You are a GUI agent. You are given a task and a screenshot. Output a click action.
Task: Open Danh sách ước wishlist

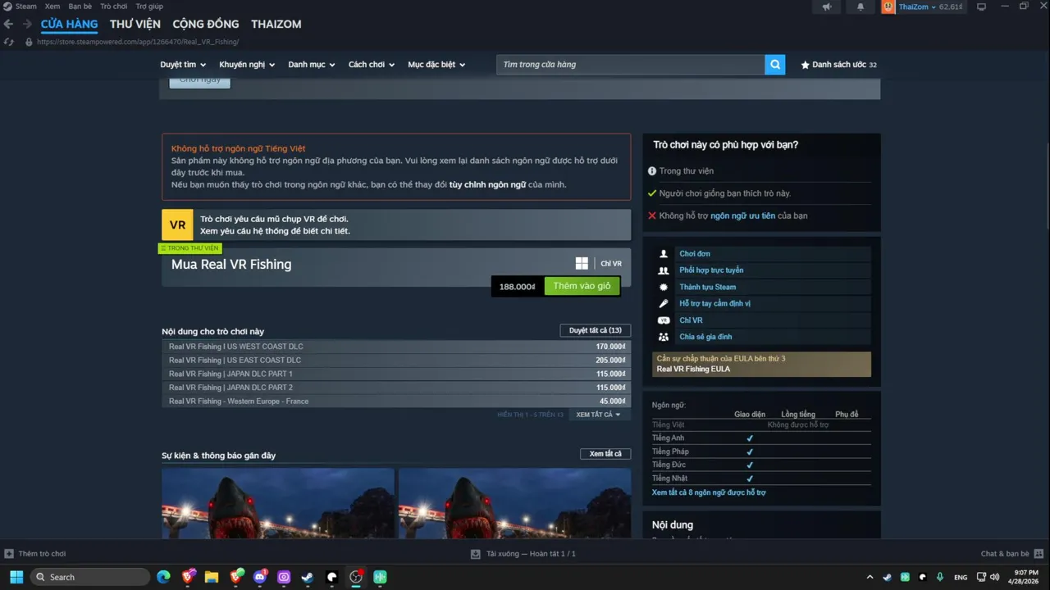838,65
